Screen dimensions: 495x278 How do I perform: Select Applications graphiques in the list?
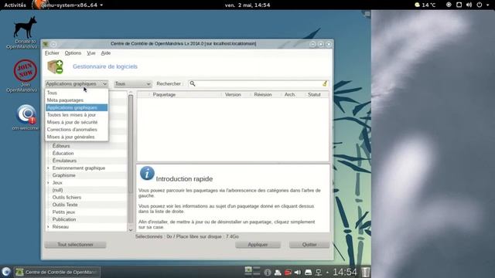point(77,107)
